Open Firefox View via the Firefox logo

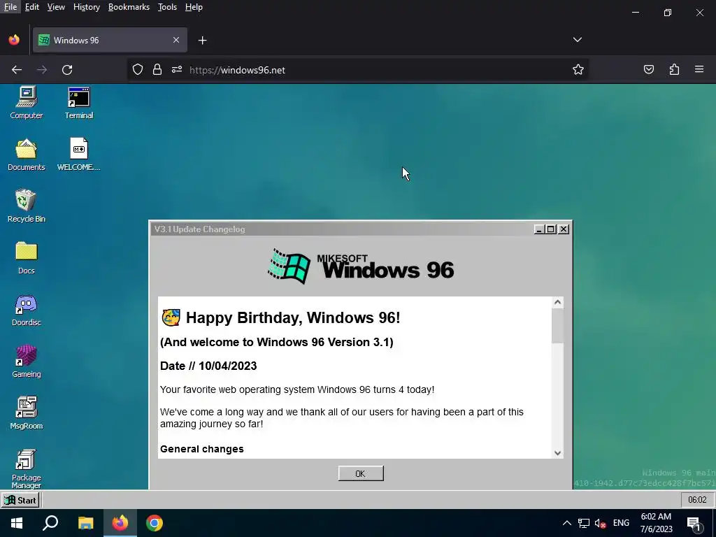pos(14,40)
